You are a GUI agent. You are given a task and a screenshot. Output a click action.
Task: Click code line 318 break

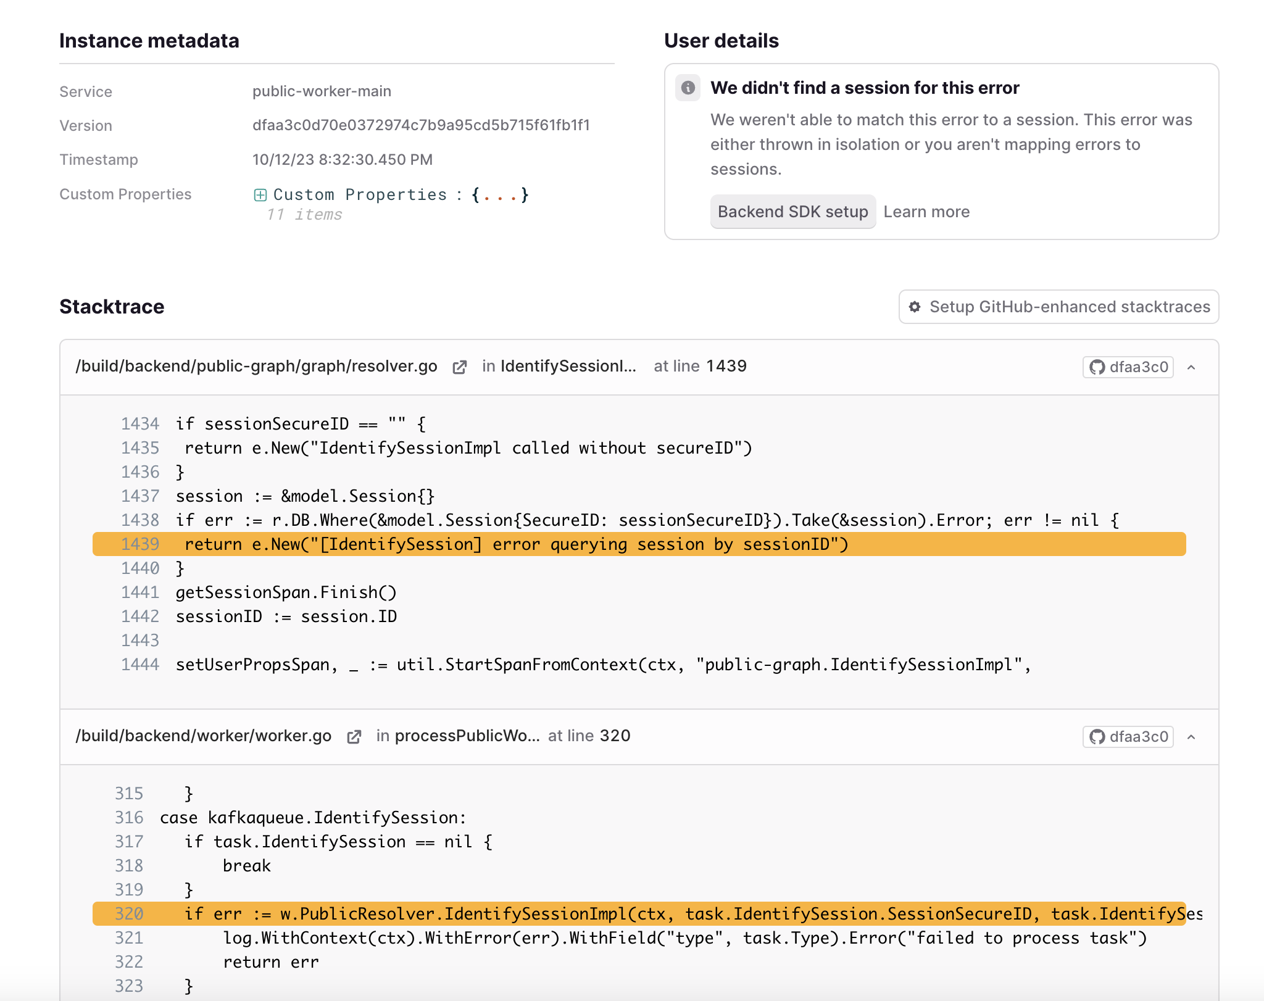pyautogui.click(x=247, y=866)
